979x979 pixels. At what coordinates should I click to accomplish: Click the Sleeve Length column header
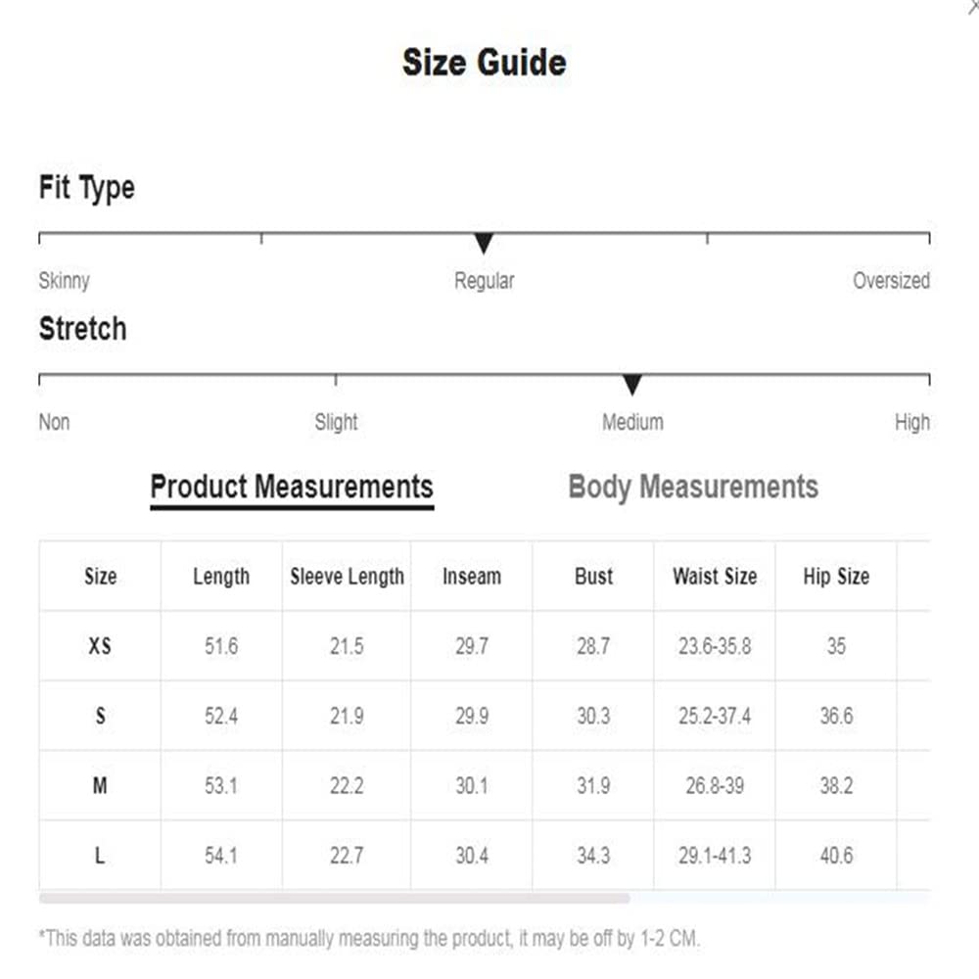click(x=347, y=577)
